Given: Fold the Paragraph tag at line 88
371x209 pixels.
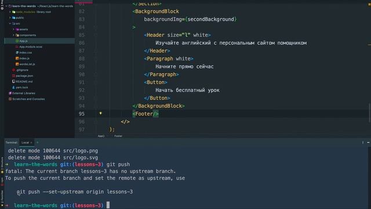Looking at the screenshot, I should point(96,59).
